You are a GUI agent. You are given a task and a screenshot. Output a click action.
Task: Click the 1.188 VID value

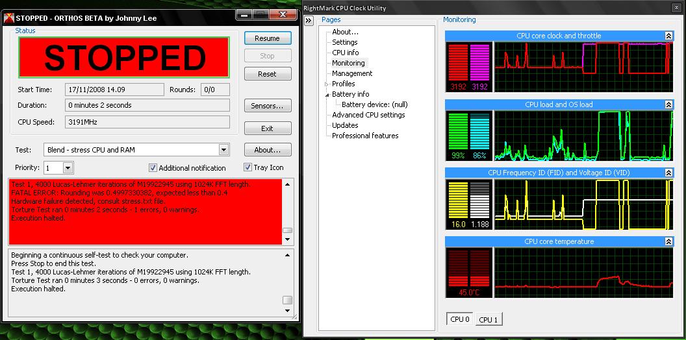tap(479, 225)
